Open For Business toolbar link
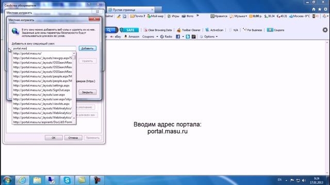This screenshot has width=330, height=185. [252, 30]
